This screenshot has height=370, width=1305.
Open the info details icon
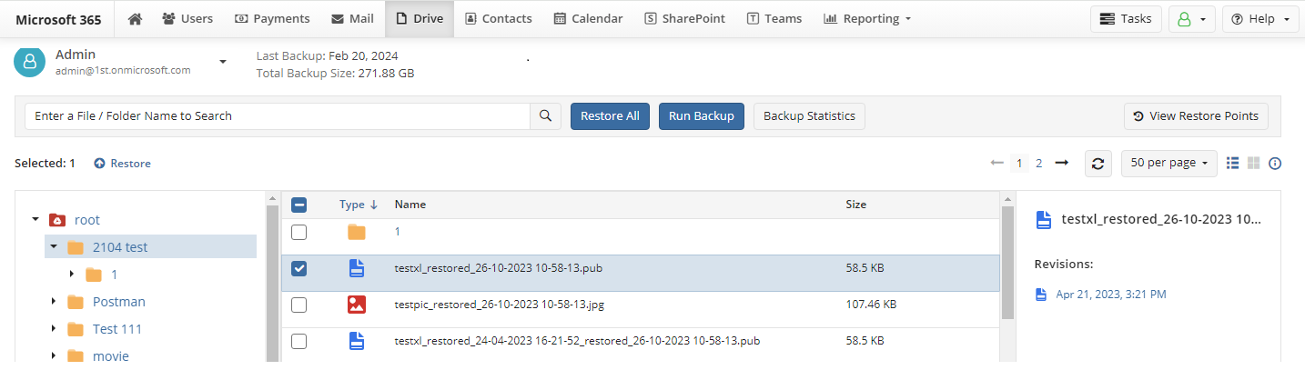(1275, 164)
